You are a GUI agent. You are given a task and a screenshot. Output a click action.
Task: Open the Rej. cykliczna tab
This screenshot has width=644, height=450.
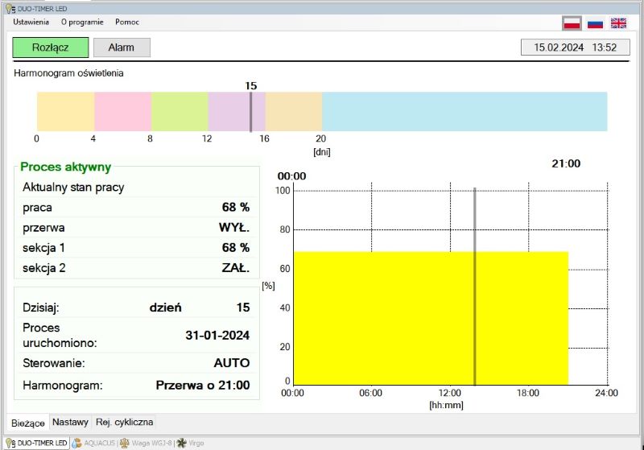click(124, 422)
